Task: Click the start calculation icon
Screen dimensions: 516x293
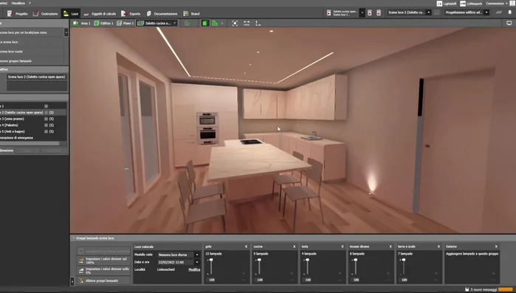Action: click(328, 13)
